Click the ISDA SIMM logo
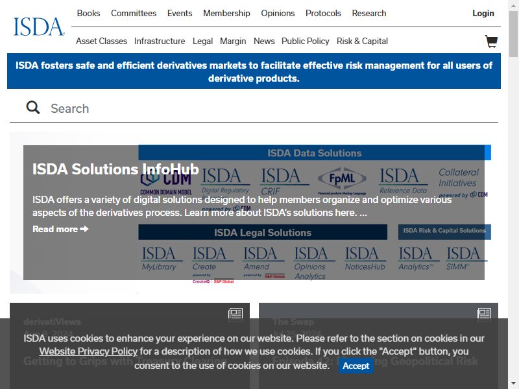Viewport: 519px width, 389px height. pyautogui.click(x=466, y=258)
